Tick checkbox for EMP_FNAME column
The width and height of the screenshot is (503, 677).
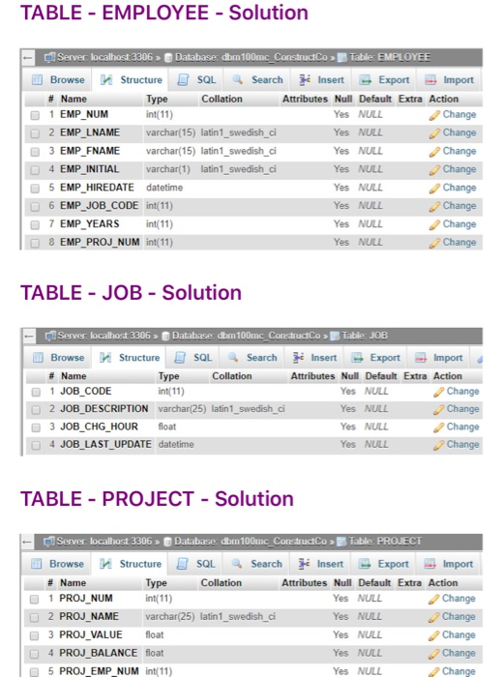[x=35, y=152]
